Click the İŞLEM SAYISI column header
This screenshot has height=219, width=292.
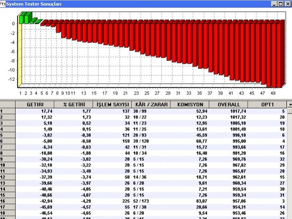112,105
